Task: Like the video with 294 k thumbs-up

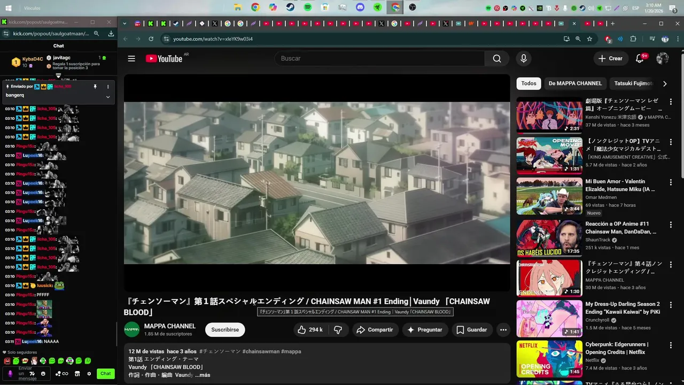Action: pyautogui.click(x=310, y=329)
